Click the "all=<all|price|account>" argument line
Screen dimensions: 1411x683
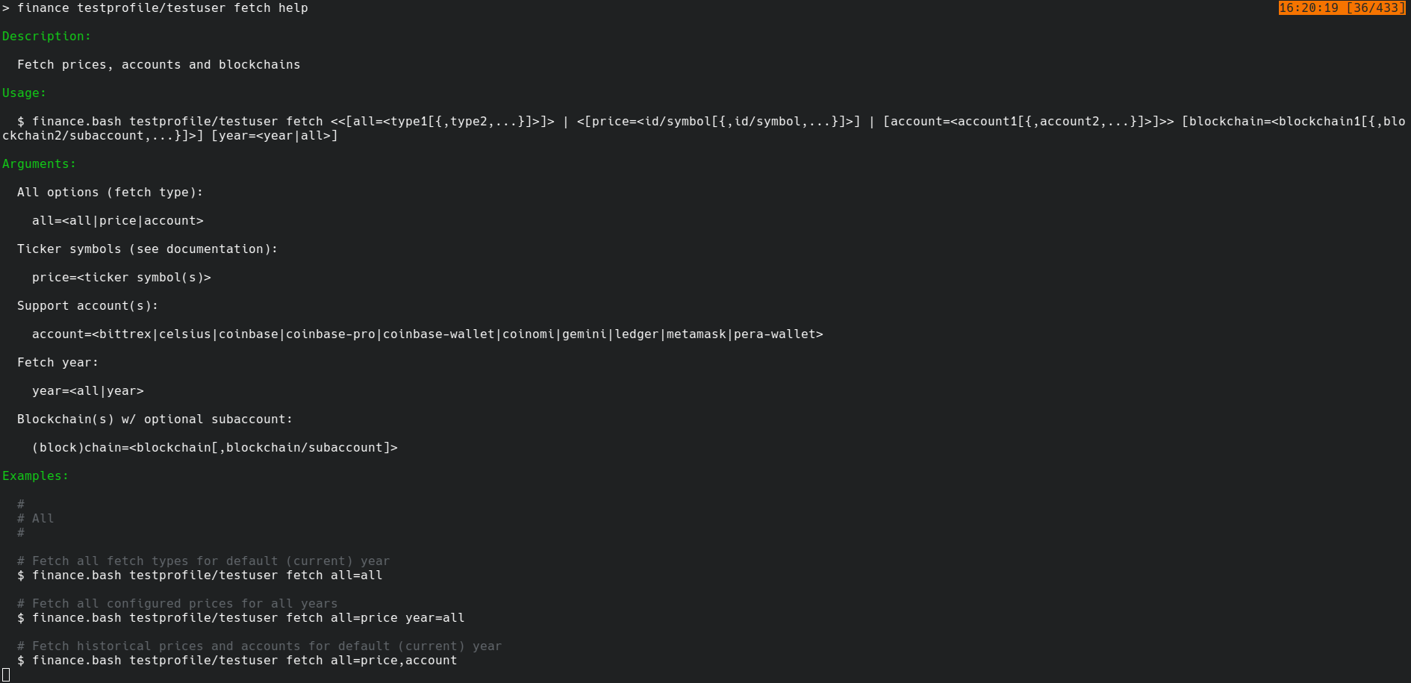[117, 221]
